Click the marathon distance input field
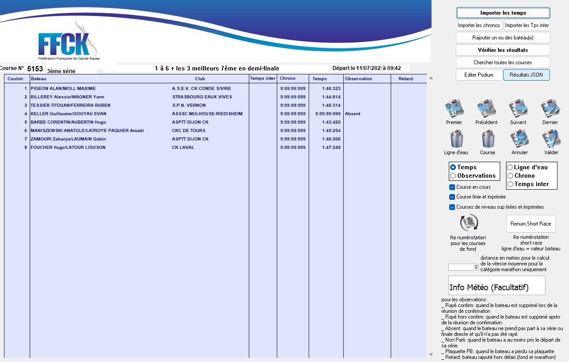Viewport: 569px width, 362px height. click(x=463, y=267)
